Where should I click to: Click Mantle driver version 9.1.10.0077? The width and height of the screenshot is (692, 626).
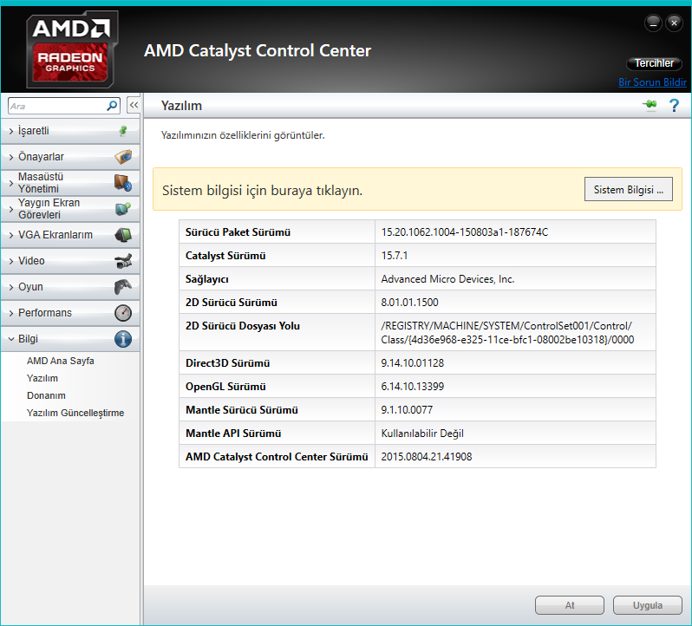(x=407, y=410)
